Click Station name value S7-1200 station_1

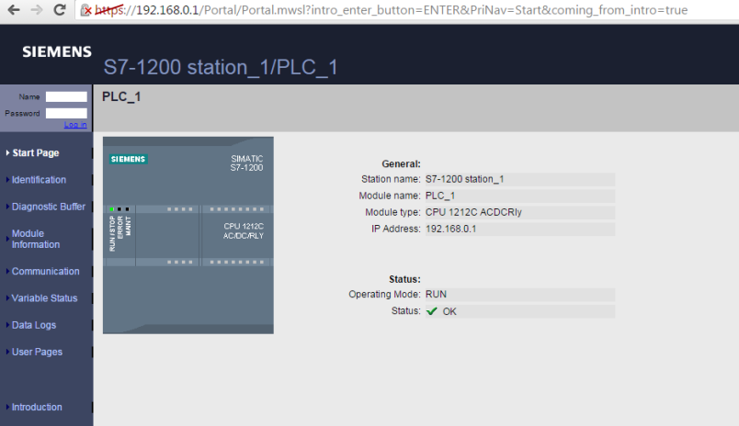[x=520, y=179]
